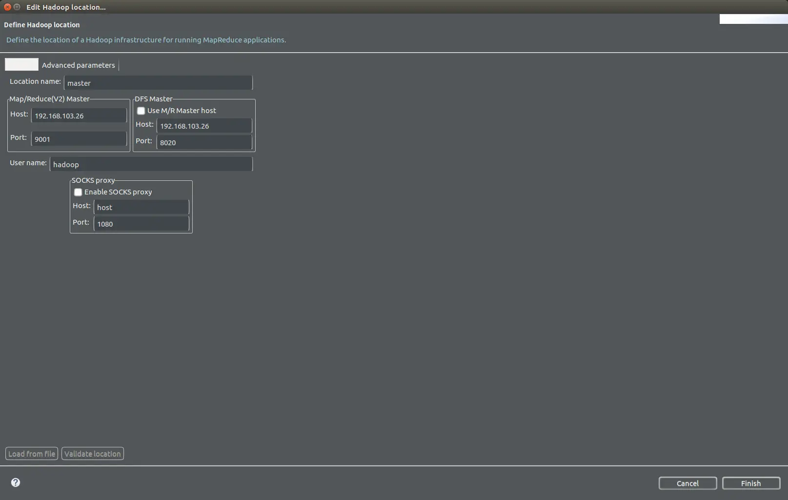Focus the User name field hadoop
This screenshot has width=788, height=500.
pyautogui.click(x=151, y=164)
